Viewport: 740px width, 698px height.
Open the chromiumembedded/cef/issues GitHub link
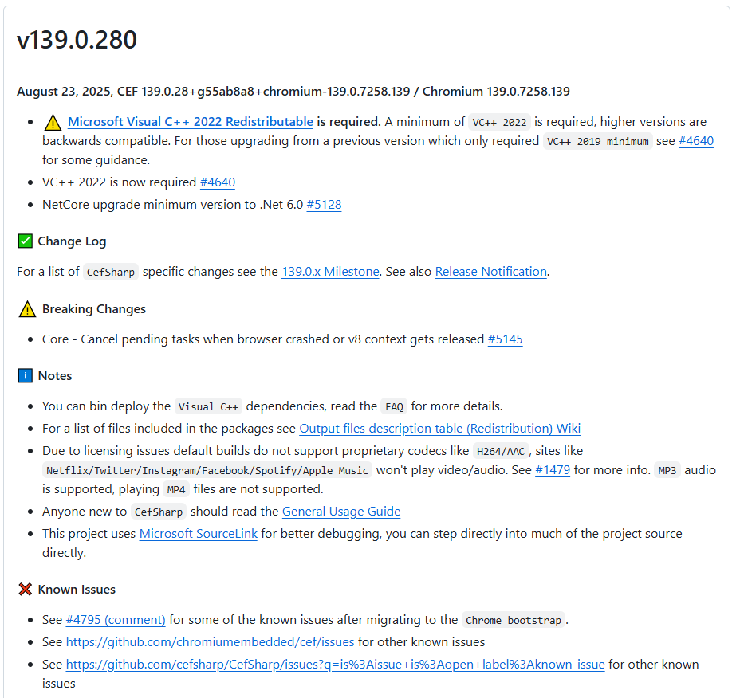210,642
